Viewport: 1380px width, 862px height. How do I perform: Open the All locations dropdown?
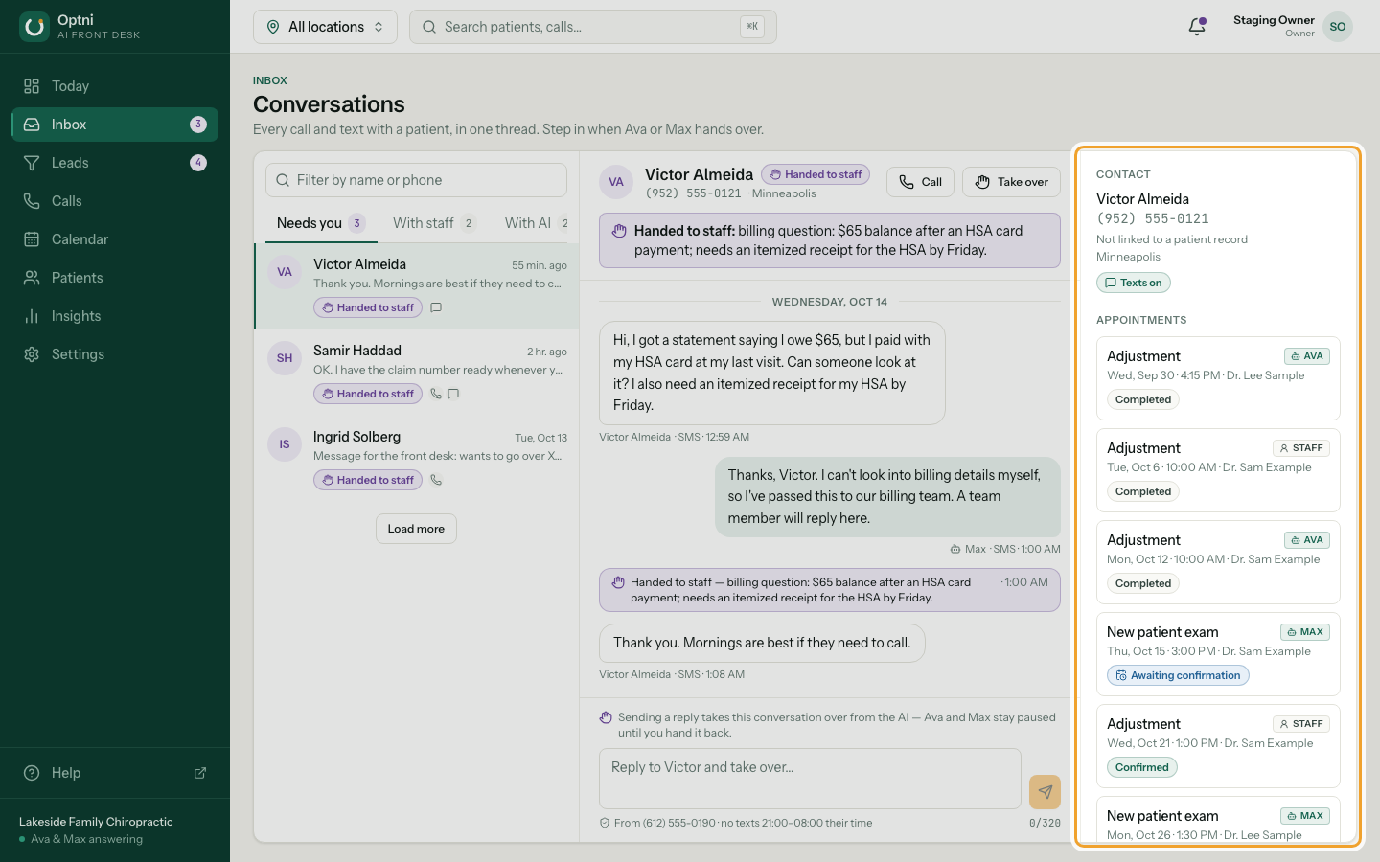click(325, 27)
